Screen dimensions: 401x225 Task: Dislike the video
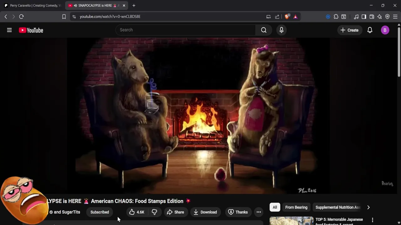pos(154,212)
